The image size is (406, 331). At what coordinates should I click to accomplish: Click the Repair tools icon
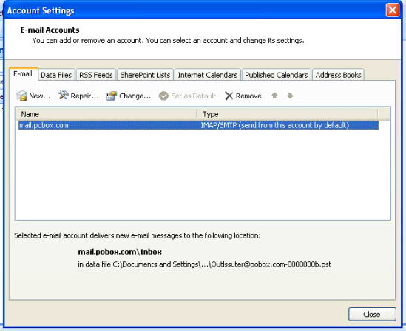point(63,96)
